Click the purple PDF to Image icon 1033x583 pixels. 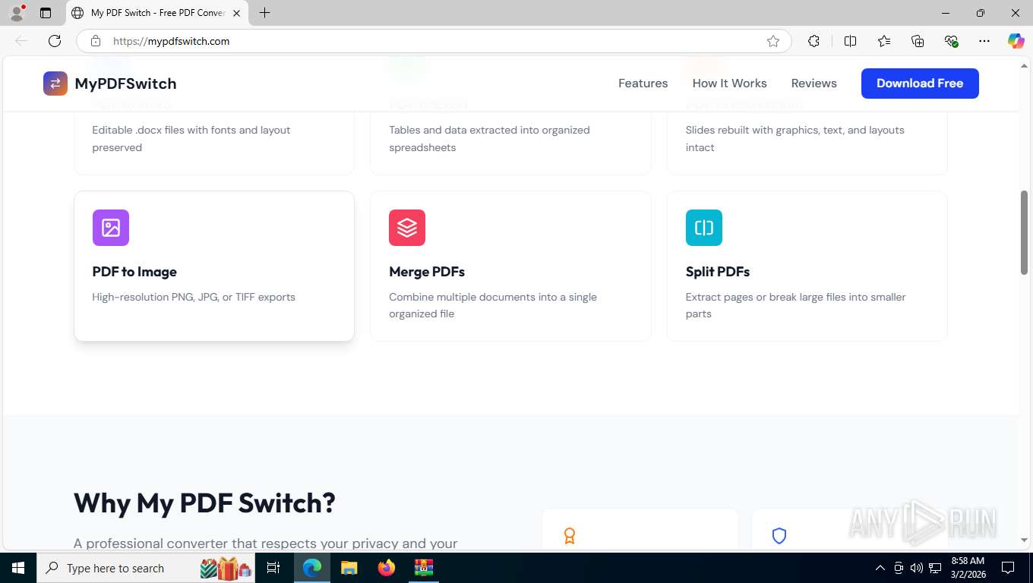[x=111, y=228]
